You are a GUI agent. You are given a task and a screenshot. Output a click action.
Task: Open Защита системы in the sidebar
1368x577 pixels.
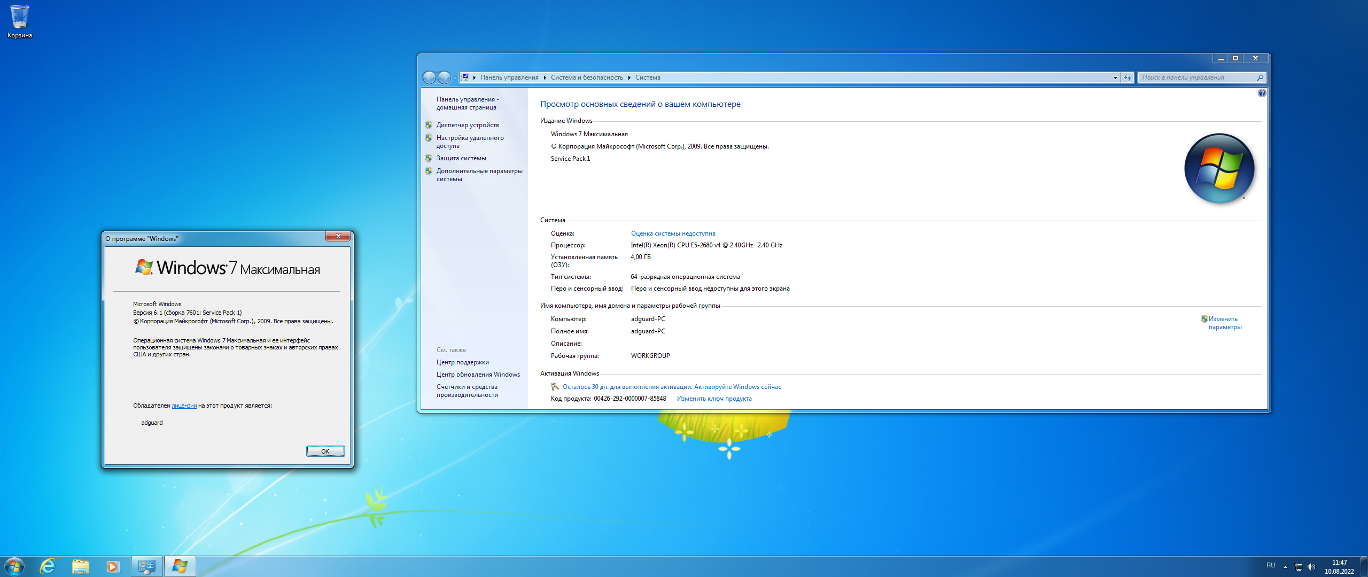point(461,158)
